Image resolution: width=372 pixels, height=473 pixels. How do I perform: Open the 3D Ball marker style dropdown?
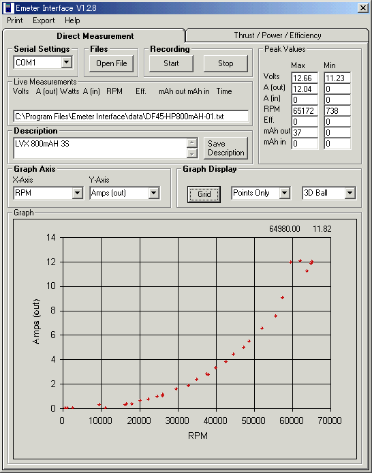tap(350, 193)
